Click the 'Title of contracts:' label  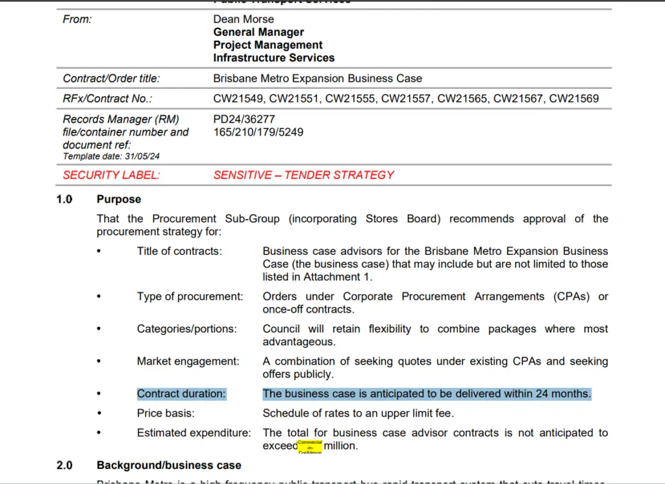179,251
